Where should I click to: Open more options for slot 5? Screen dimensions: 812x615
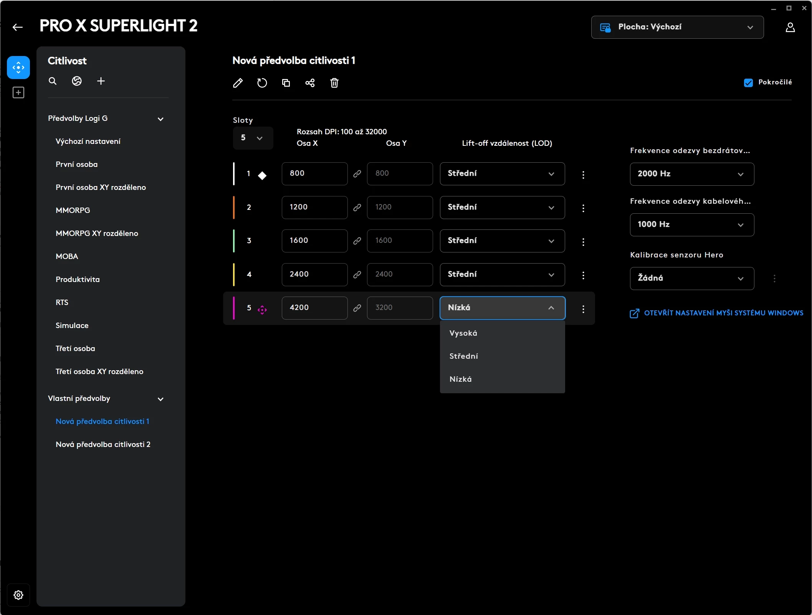(583, 309)
